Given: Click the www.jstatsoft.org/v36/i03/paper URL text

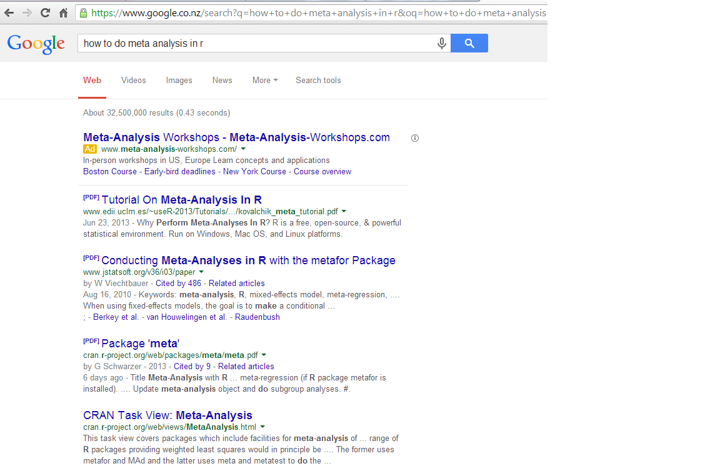Looking at the screenshot, I should 139,272.
